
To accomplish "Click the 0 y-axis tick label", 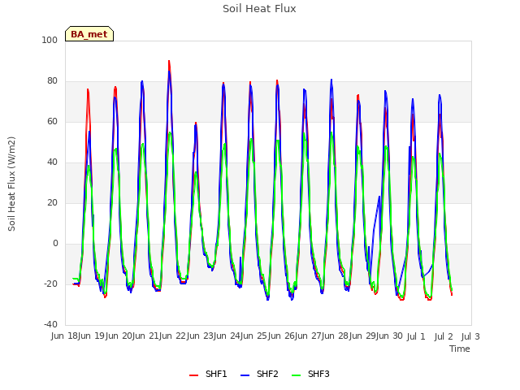I will (x=55, y=244).
